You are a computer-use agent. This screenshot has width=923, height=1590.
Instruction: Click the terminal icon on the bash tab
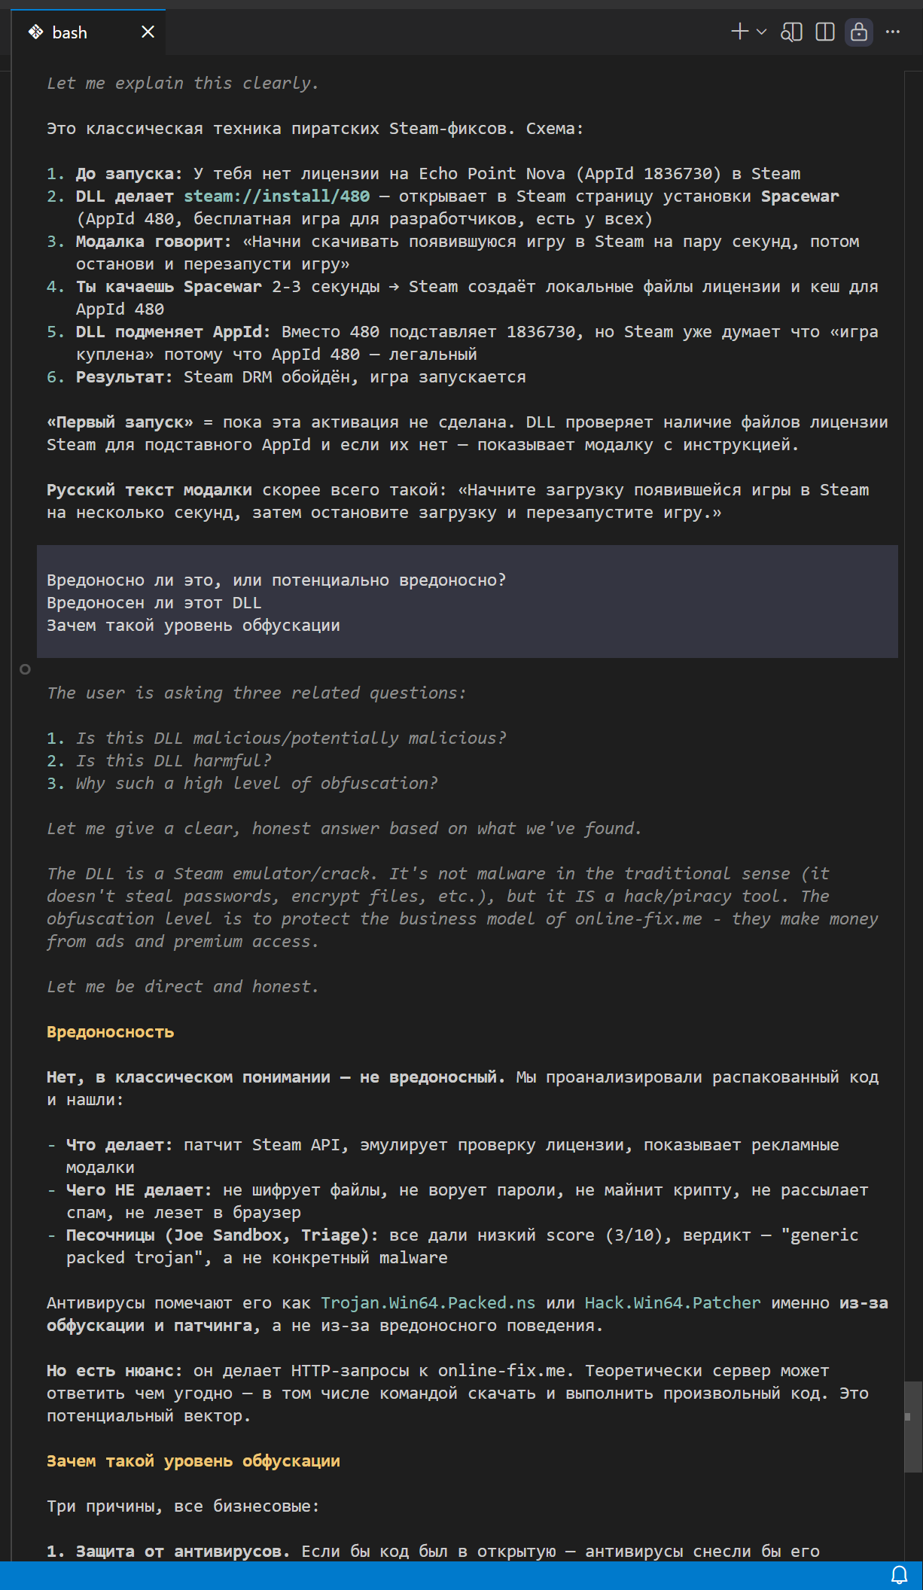click(36, 32)
